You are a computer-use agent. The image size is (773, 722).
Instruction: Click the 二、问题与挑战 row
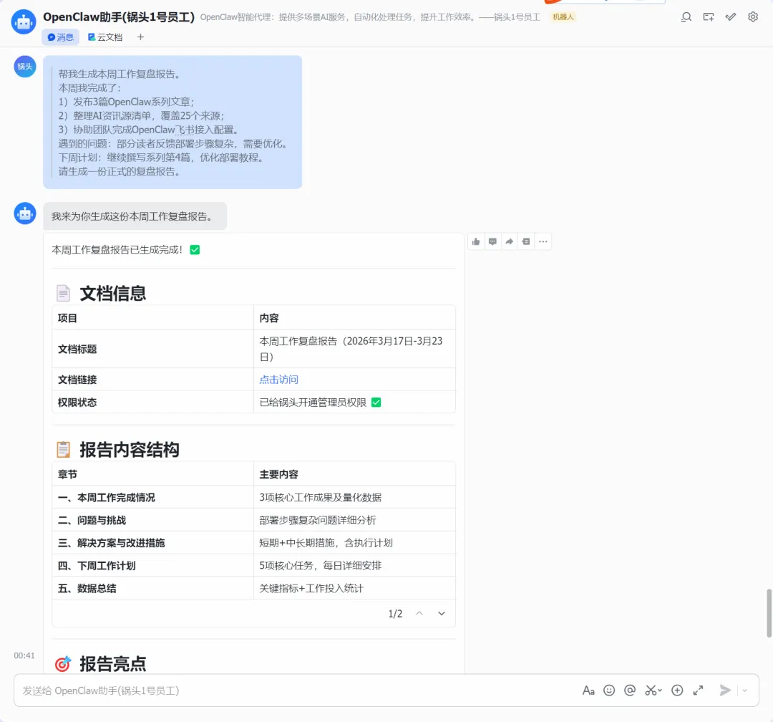tap(253, 520)
